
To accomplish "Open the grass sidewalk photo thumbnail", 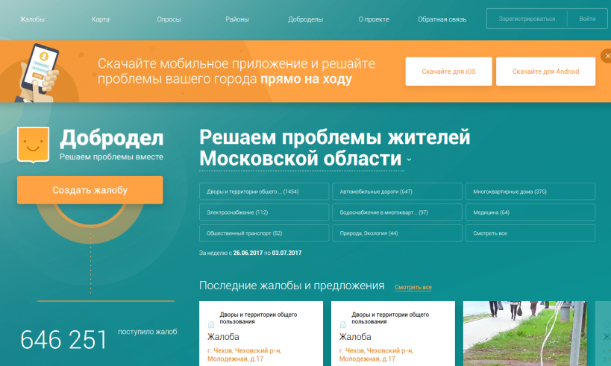I will (527, 333).
